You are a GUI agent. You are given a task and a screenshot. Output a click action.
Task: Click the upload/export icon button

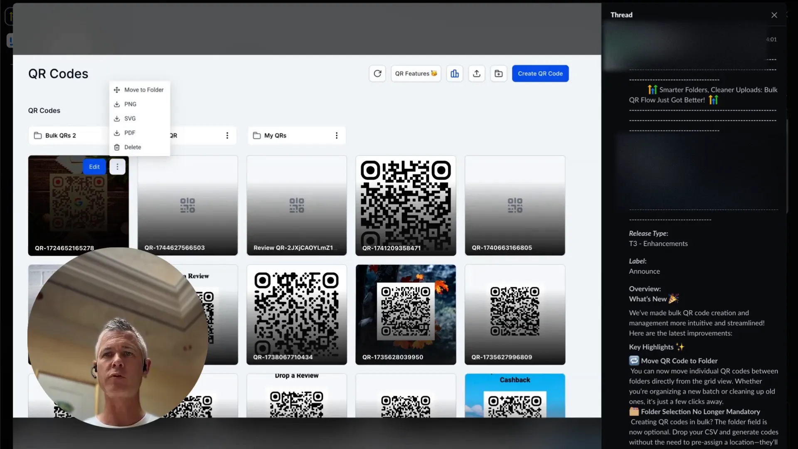(x=477, y=74)
